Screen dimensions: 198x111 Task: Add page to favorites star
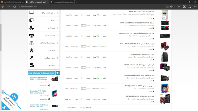tap(171, 7)
